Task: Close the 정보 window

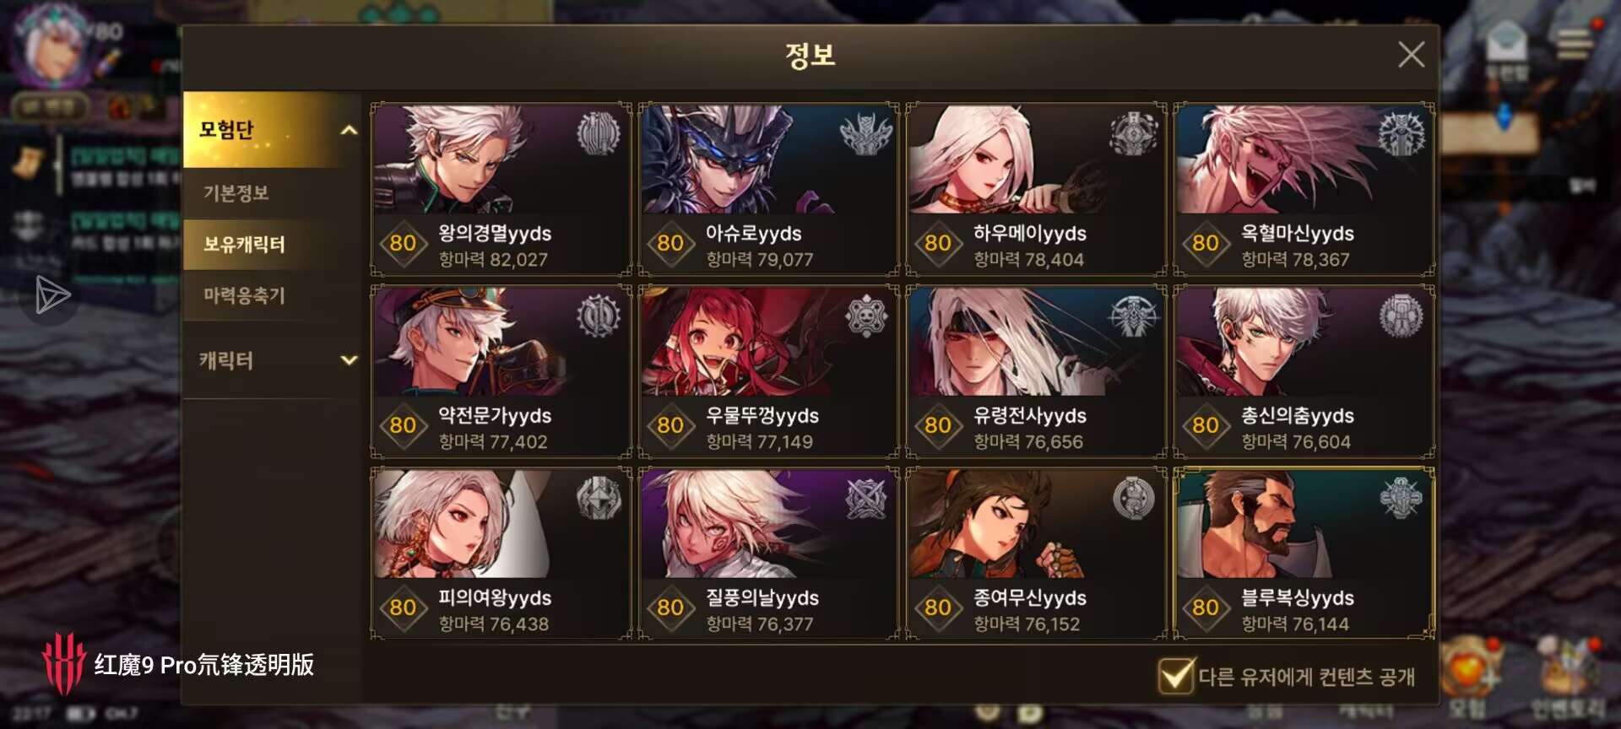Action: point(1411,55)
